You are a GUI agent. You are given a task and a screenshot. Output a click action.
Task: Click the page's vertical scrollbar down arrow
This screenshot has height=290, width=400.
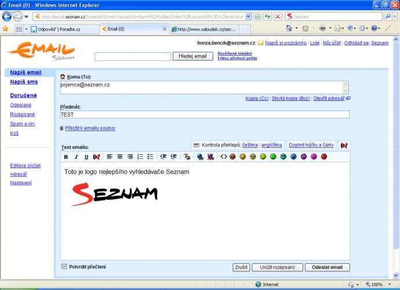pos(396,275)
